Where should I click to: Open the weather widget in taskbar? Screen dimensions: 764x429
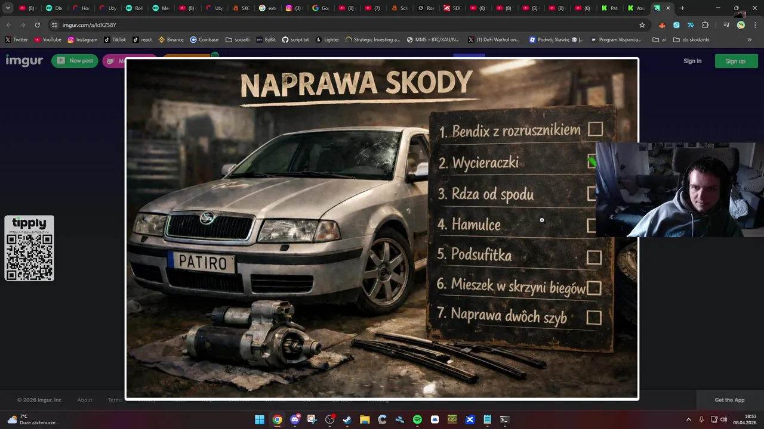tap(32, 419)
